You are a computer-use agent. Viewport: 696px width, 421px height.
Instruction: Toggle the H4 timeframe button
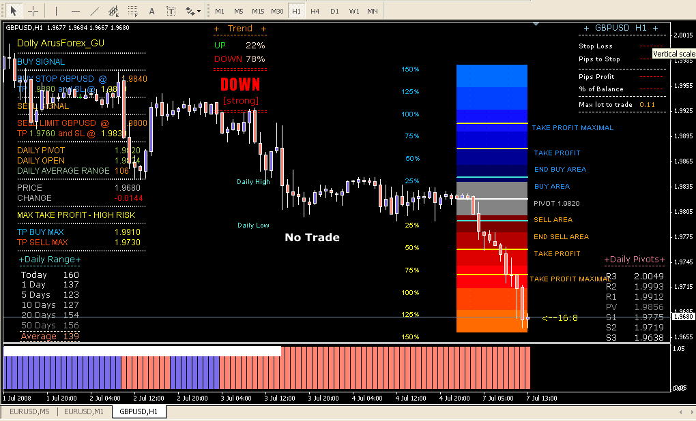[x=315, y=12]
